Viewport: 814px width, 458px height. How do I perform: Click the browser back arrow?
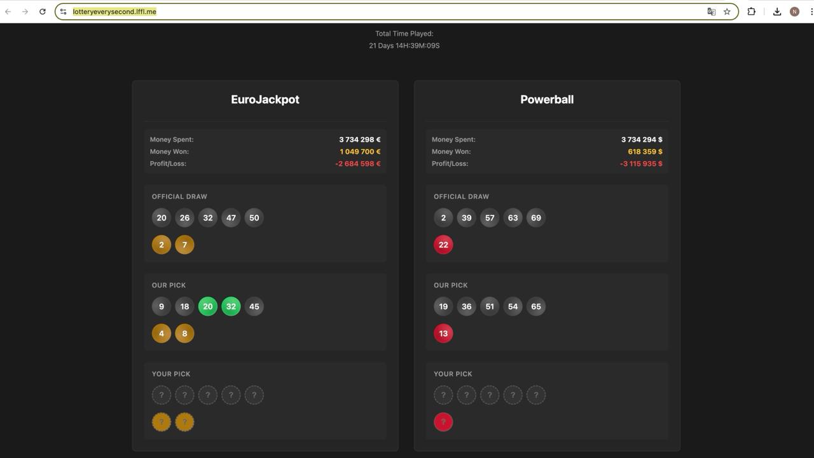(x=8, y=11)
